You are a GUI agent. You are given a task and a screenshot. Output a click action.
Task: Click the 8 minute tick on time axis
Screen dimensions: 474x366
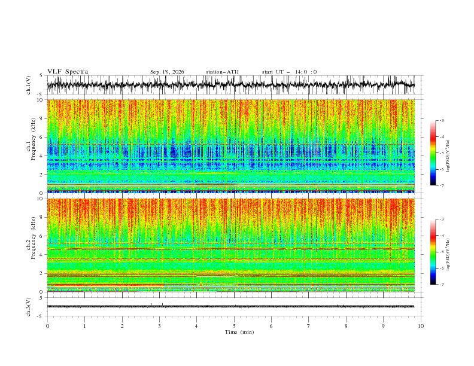coord(346,326)
